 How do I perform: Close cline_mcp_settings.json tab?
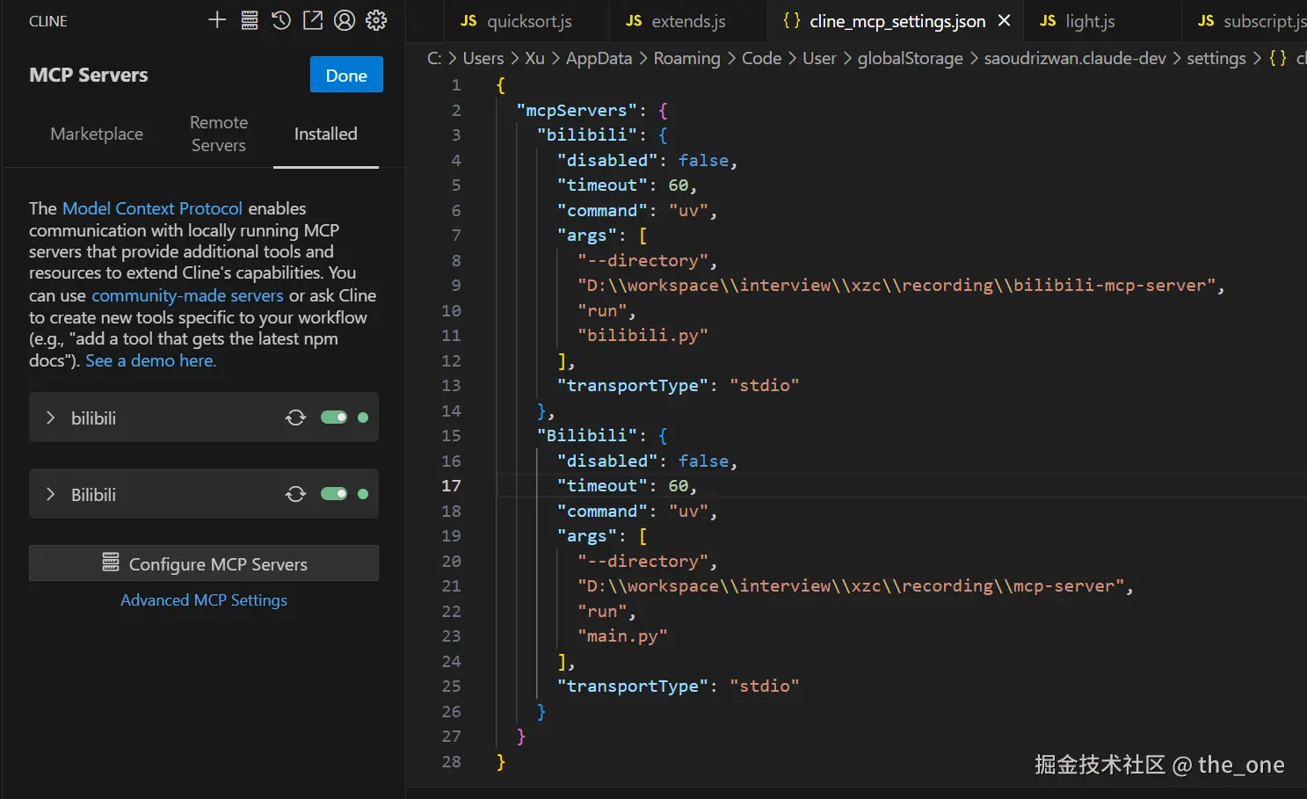click(1004, 20)
